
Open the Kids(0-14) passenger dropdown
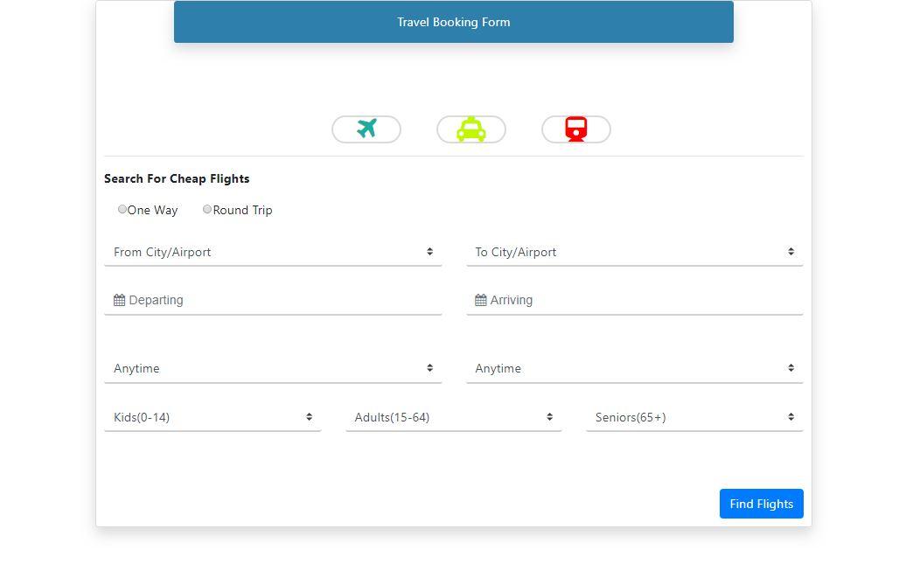click(x=213, y=417)
